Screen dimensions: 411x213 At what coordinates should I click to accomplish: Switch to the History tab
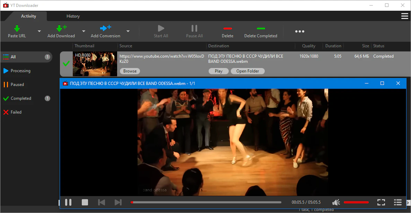click(73, 16)
